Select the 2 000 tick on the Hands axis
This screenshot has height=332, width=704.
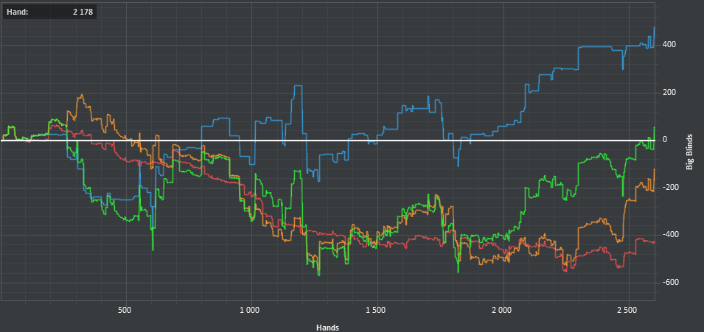pyautogui.click(x=502, y=310)
